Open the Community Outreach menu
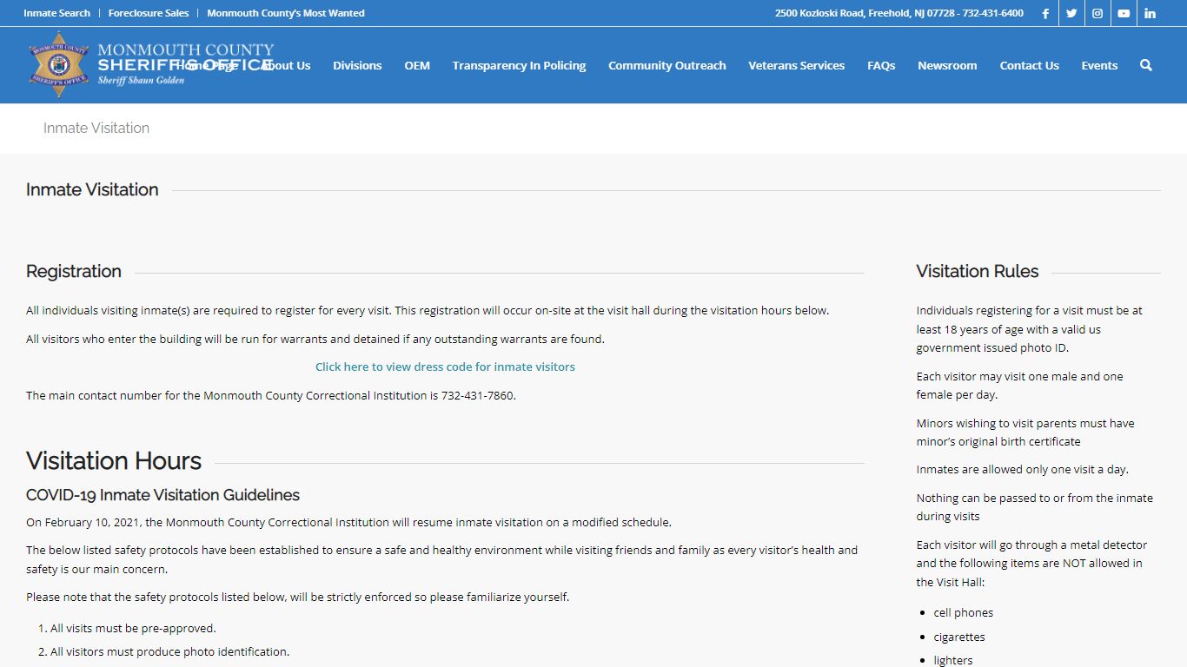This screenshot has width=1187, height=667. click(x=666, y=65)
